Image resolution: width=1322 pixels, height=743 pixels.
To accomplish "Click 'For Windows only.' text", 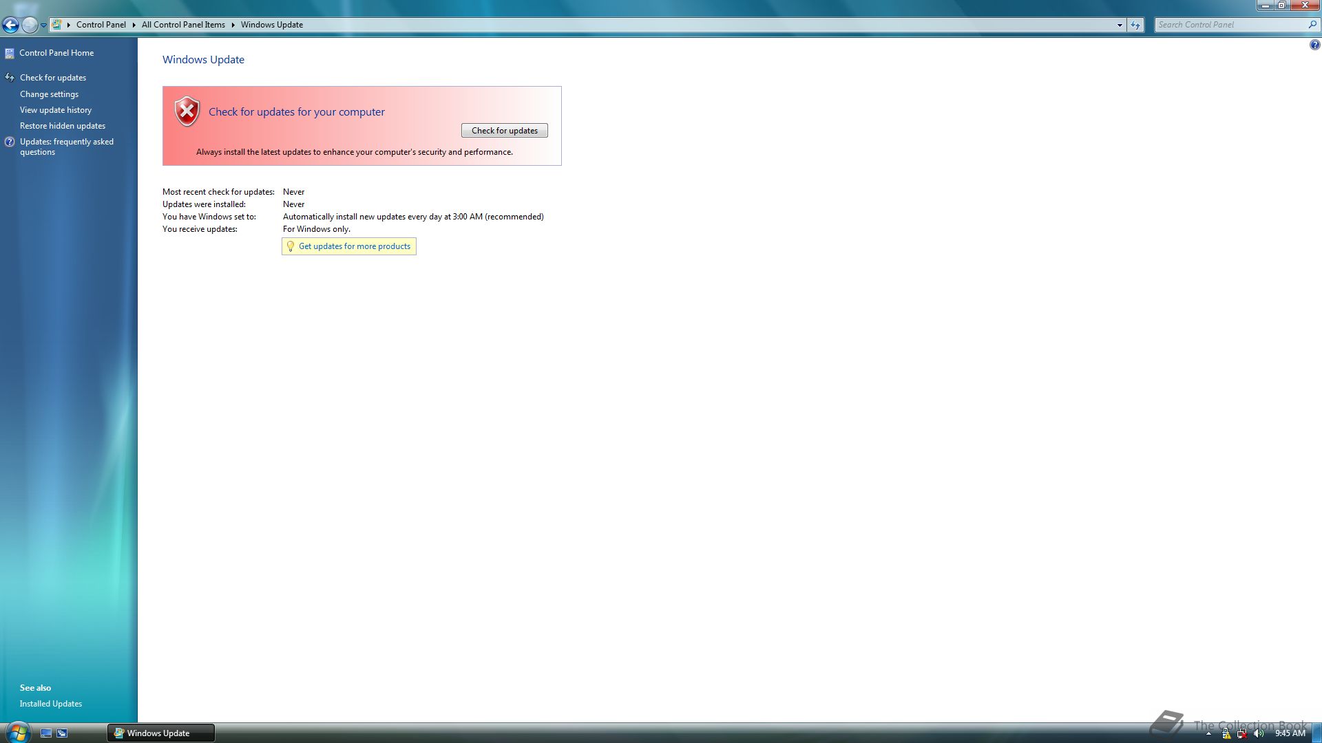I will 317,229.
